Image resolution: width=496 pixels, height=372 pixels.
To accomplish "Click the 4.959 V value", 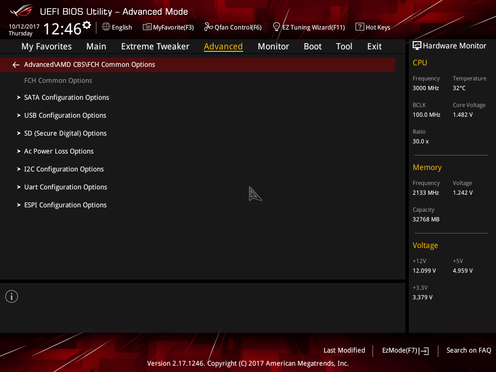I will [x=463, y=271].
